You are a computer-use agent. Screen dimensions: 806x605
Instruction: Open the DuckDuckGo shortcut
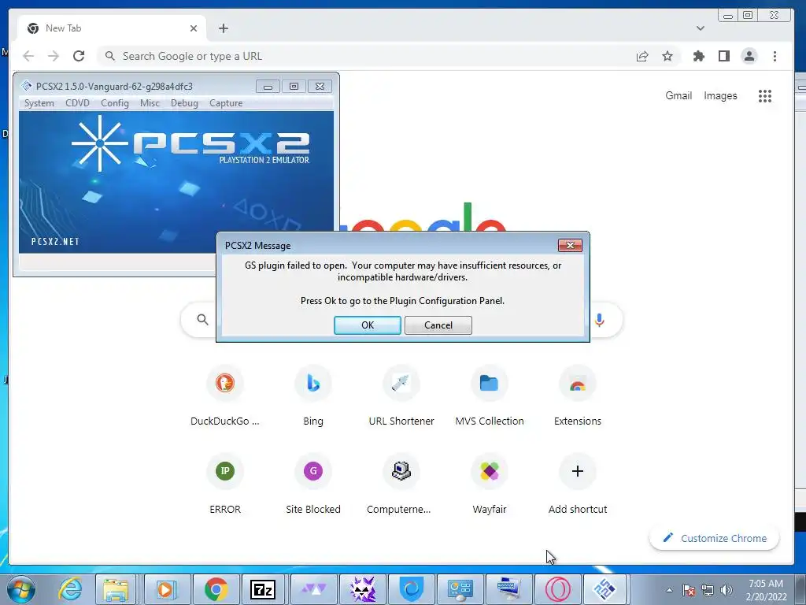click(224, 397)
